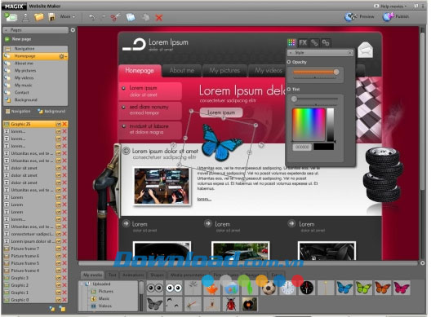Select the About me page
The width and height of the screenshot is (431, 317).
(35, 64)
